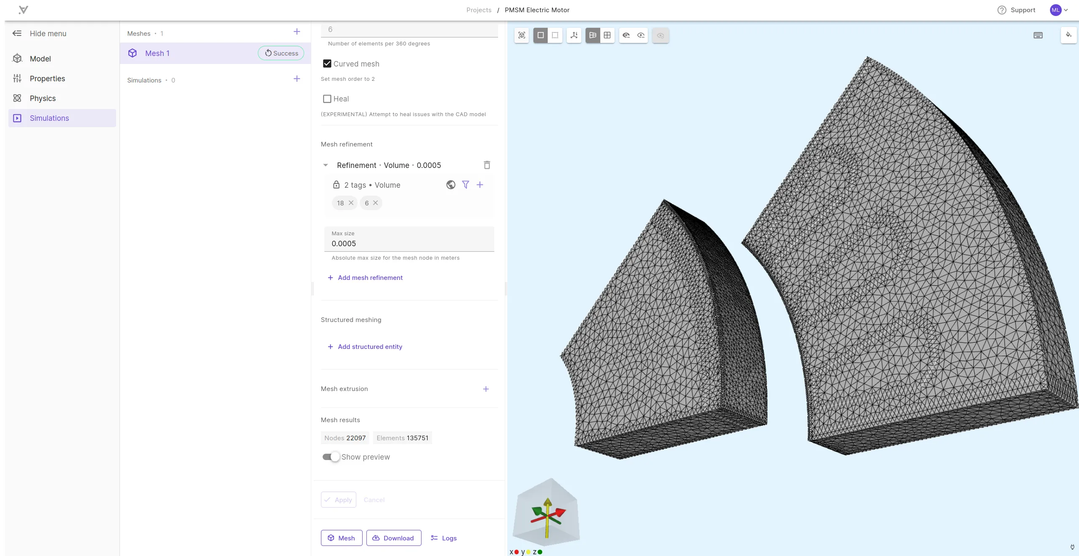Select the dotted box selection mode
This screenshot has height=556, width=1079.
555,35
